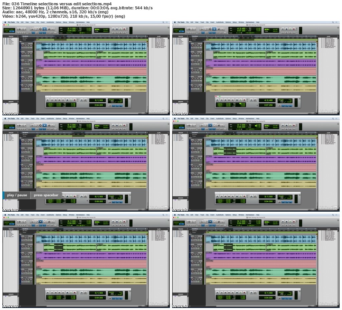Select the Zoomer tool in the top-left frame

click(32, 29)
